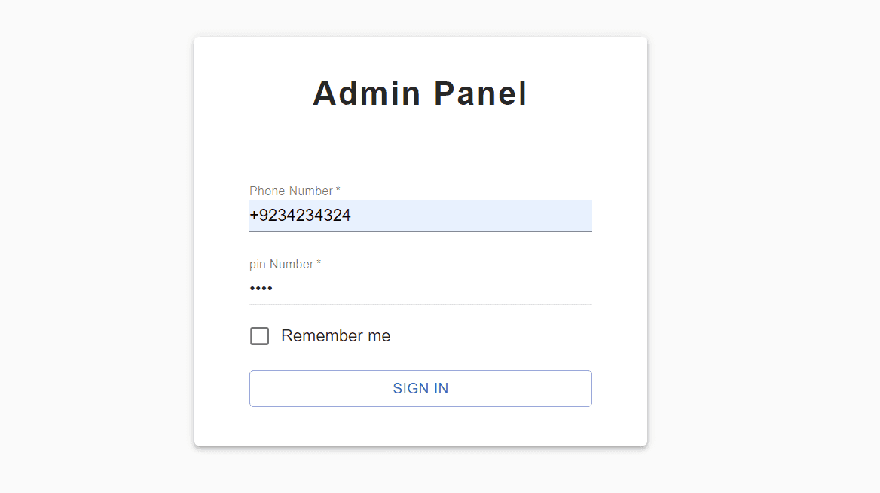Click inside the pin Number field
This screenshot has height=493, width=880.
pyautogui.click(x=420, y=289)
